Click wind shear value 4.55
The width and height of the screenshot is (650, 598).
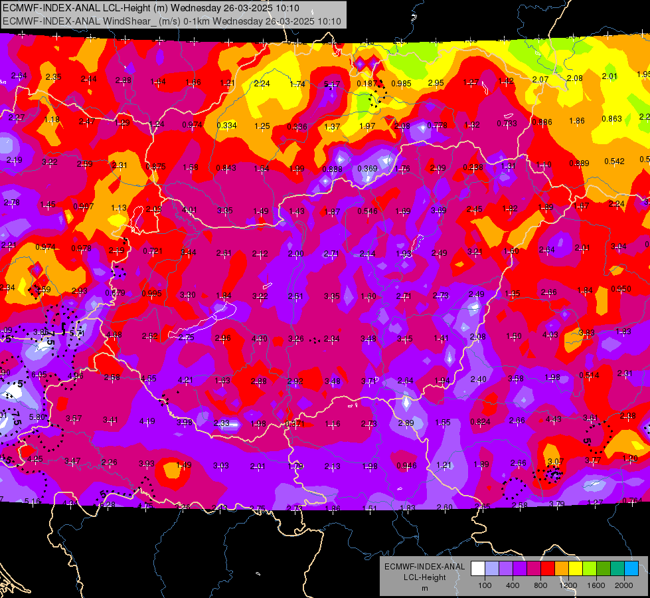149,379
